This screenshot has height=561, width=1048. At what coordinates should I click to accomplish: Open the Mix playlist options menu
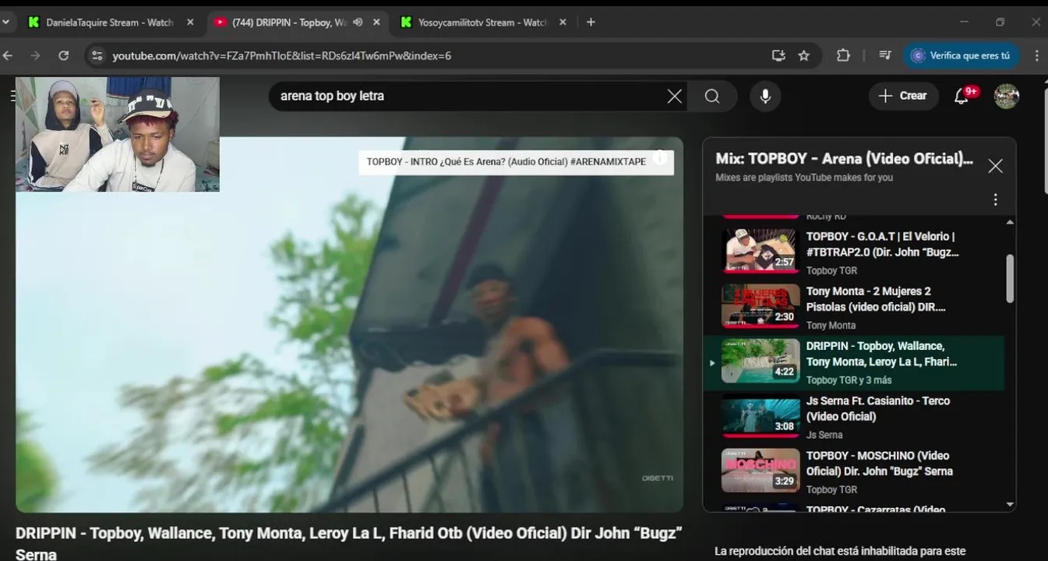click(995, 200)
